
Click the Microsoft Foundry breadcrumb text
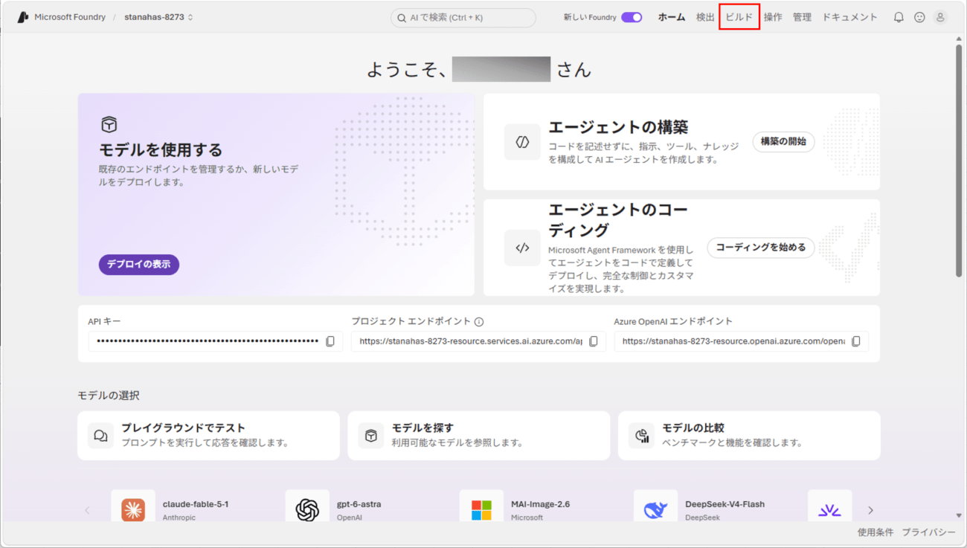click(70, 17)
